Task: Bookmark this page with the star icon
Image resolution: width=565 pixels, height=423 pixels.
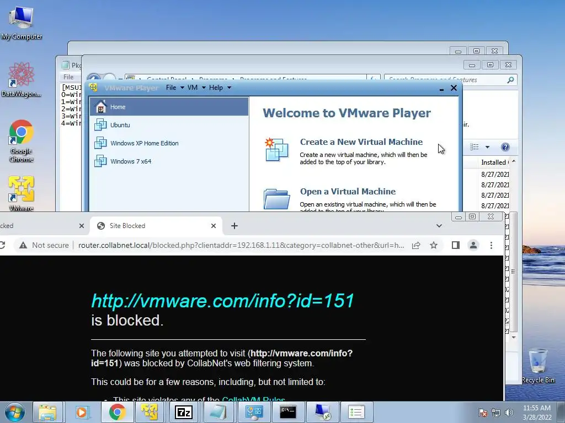Action: click(434, 245)
